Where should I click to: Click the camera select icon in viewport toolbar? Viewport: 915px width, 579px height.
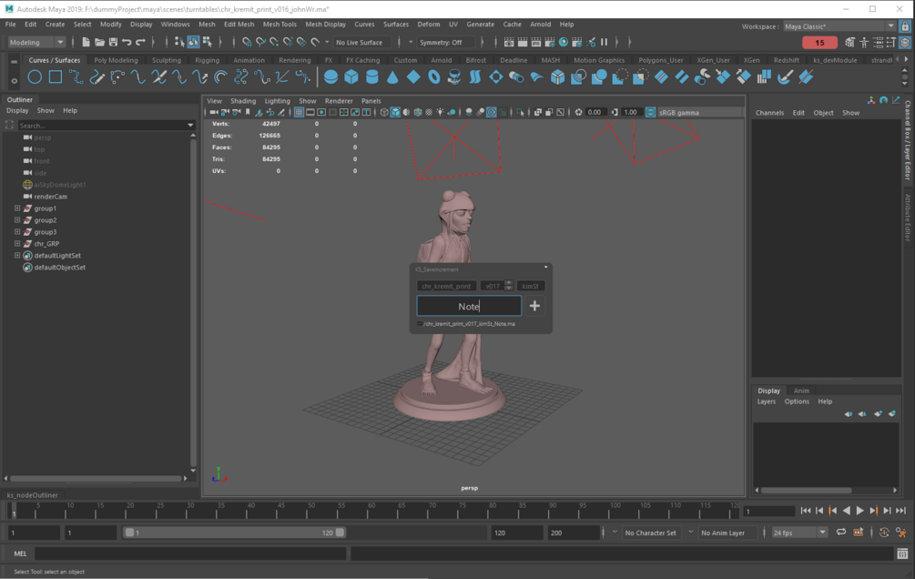point(214,112)
